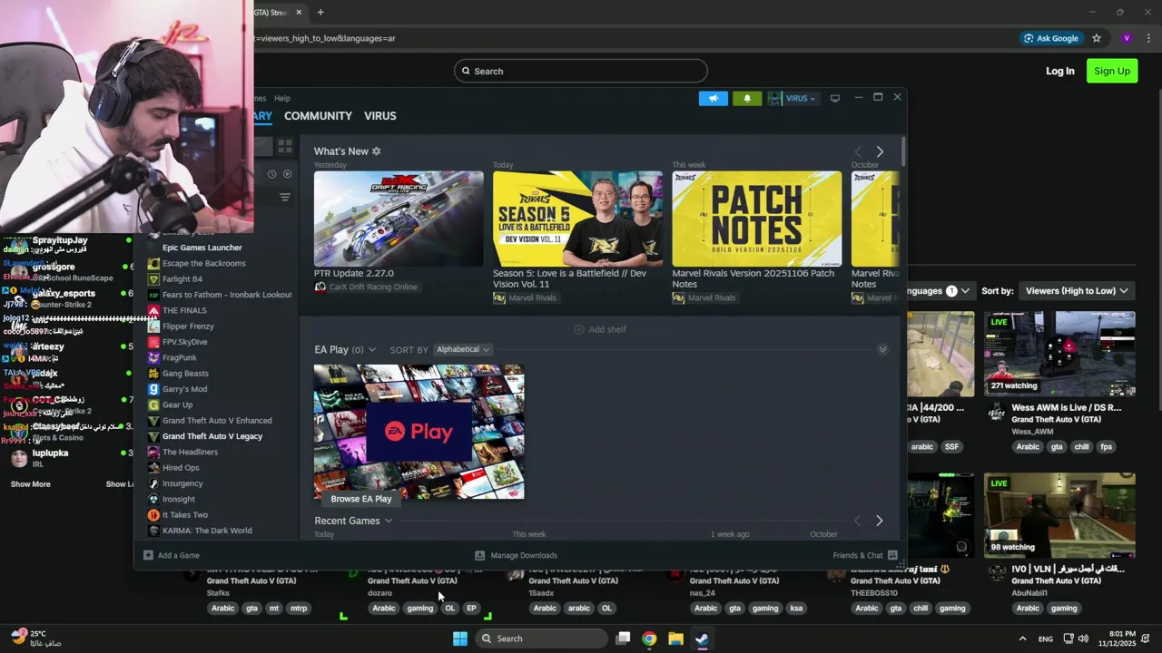Click Show More in Twitch sidebar
This screenshot has width=1162, height=653.
(x=30, y=484)
